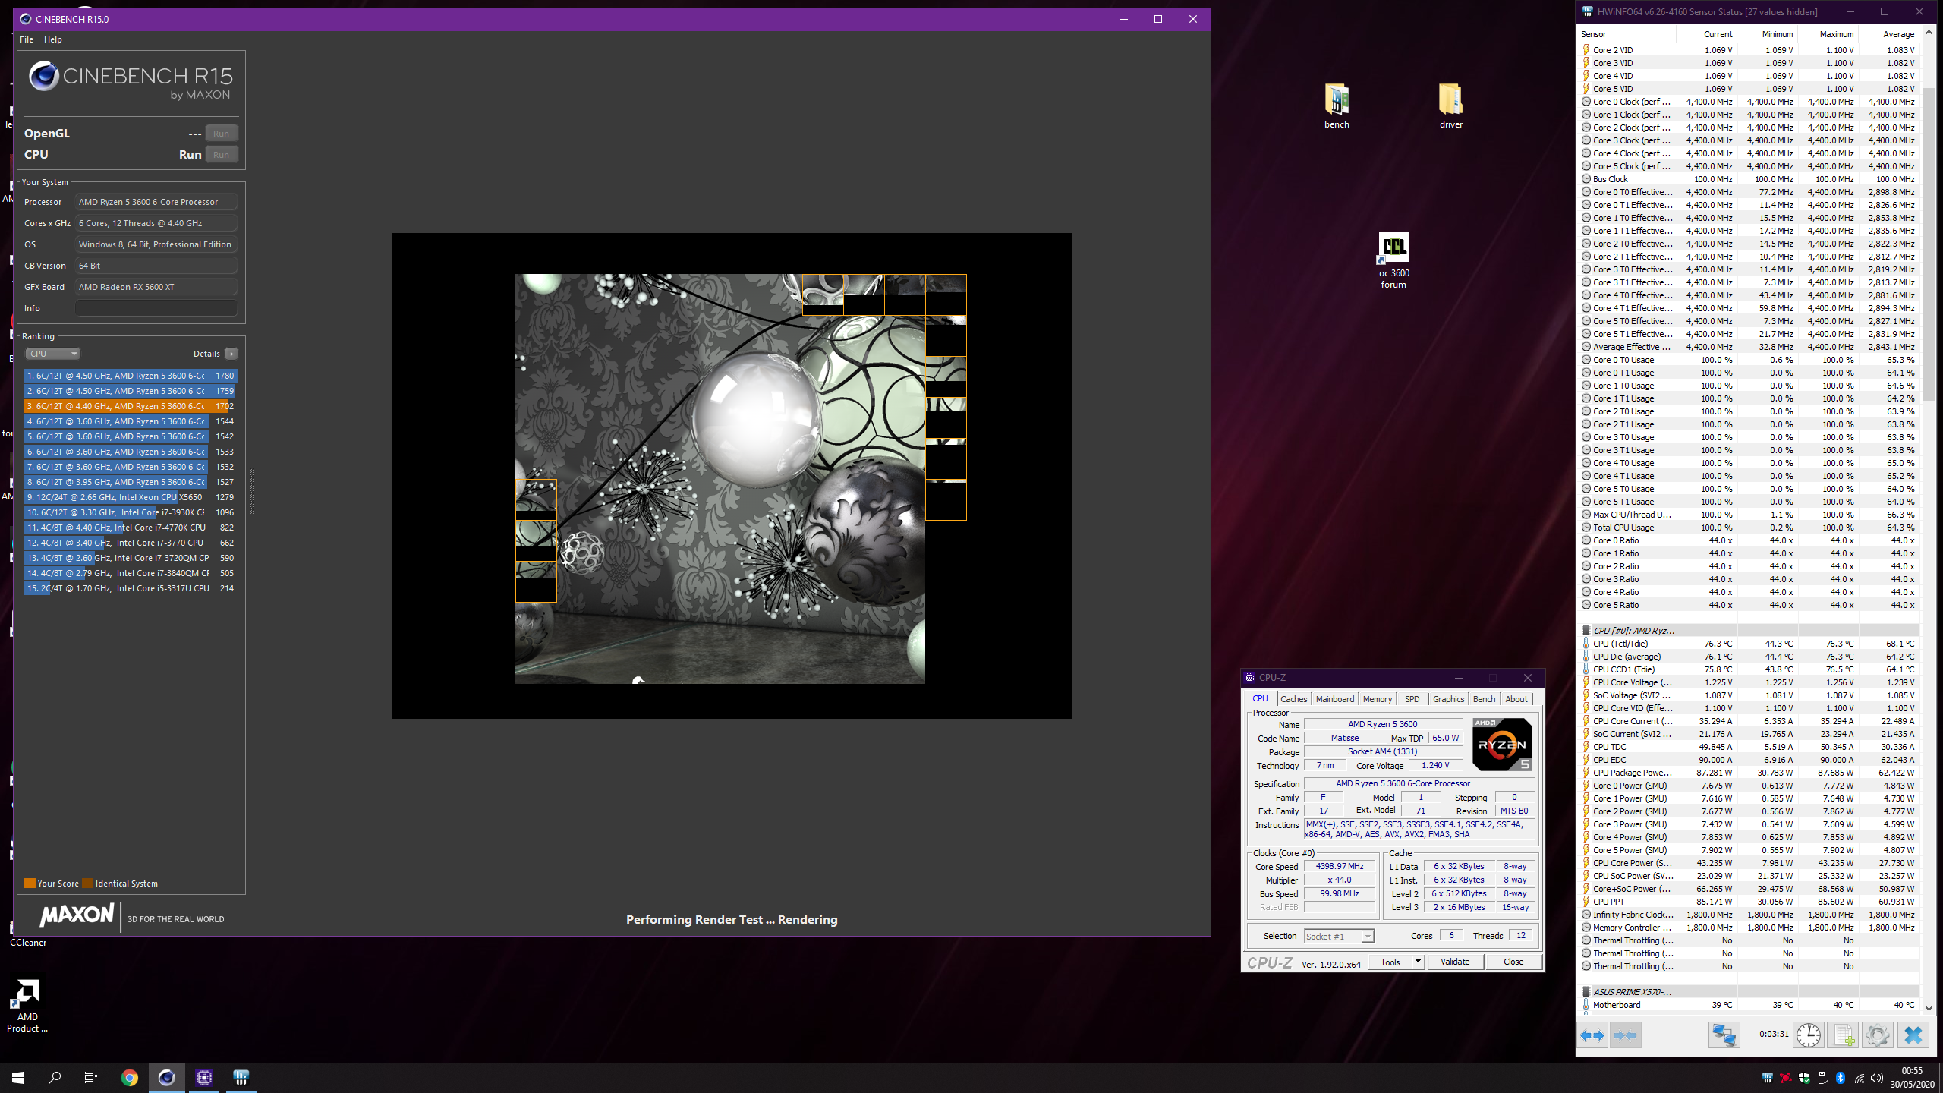This screenshot has height=1093, width=1943.
Task: Reset HWiNFO min/max with clock icon
Action: (1809, 1035)
